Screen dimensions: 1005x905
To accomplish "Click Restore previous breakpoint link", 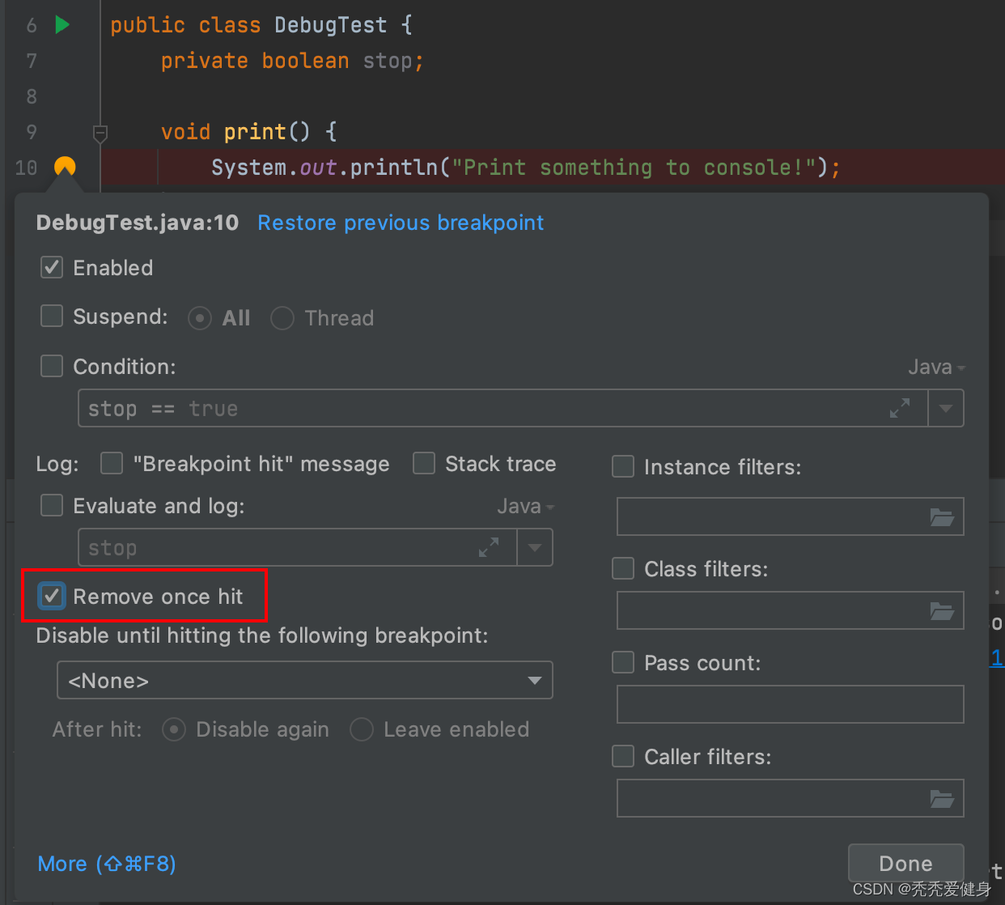I will click(401, 223).
